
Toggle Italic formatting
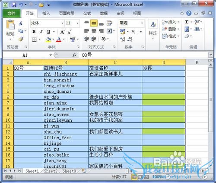pos(41,32)
